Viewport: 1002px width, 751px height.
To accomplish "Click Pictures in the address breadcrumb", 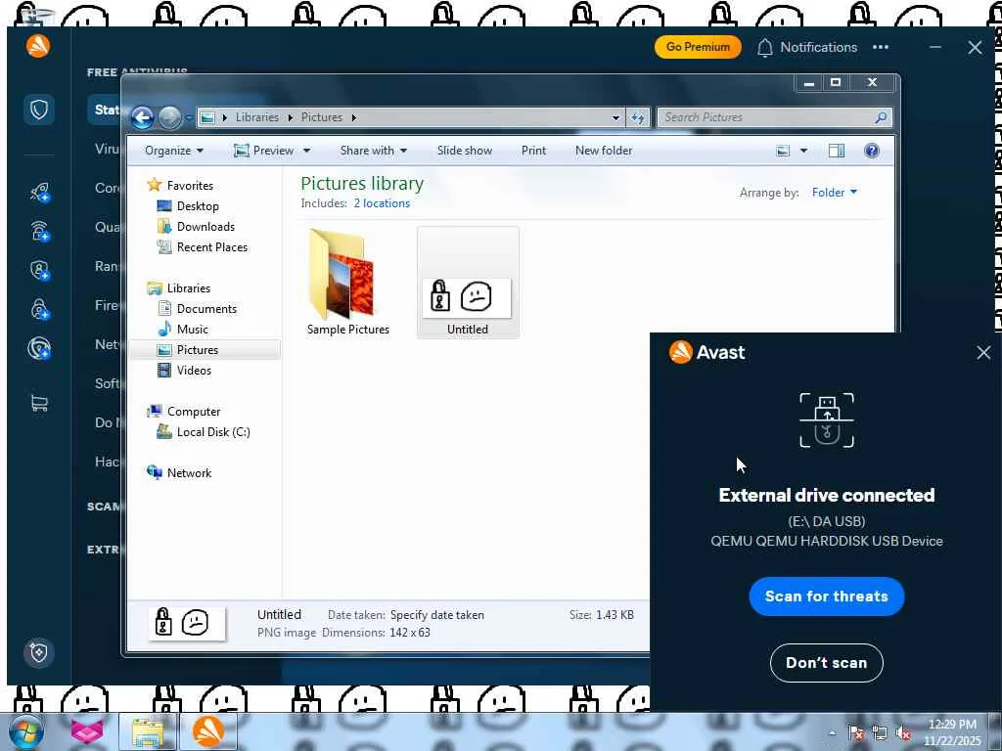I will point(322,117).
